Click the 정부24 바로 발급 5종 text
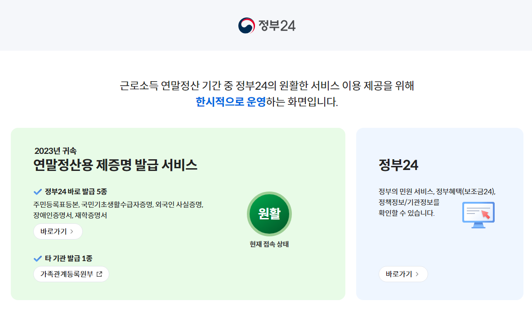 coord(76,192)
